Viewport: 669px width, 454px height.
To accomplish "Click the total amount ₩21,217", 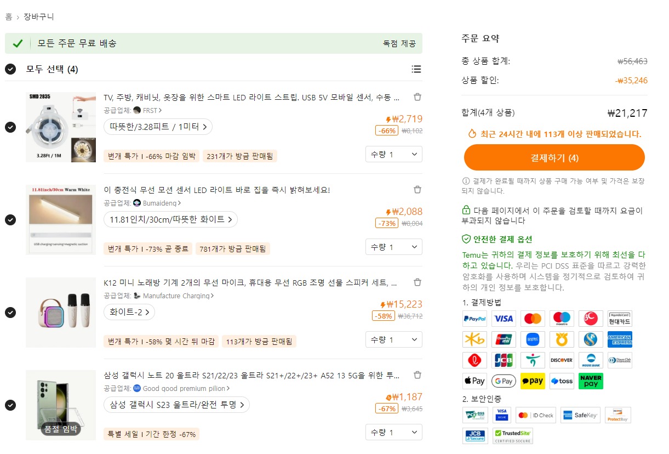I will pyautogui.click(x=627, y=113).
